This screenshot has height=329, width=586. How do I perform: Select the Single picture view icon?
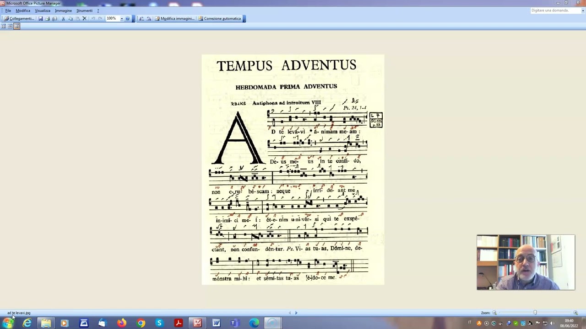[17, 27]
